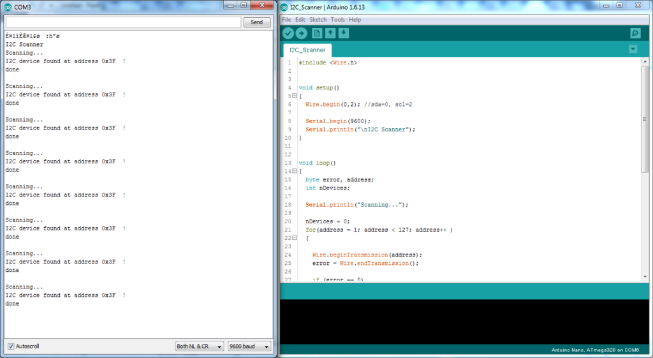
Task: Open Serial Monitor magnifier icon
Action: [x=635, y=33]
